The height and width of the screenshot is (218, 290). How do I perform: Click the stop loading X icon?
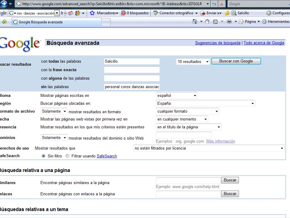221,4
